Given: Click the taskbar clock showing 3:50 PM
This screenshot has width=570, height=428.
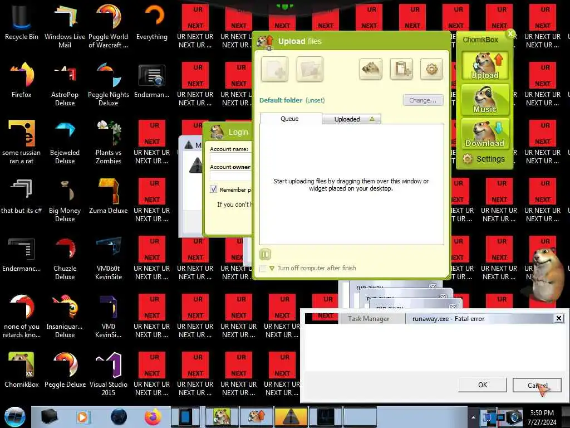Looking at the screenshot, I should (542, 417).
